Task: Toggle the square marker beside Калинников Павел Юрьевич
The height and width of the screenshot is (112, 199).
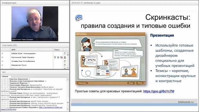Action: [2, 57]
